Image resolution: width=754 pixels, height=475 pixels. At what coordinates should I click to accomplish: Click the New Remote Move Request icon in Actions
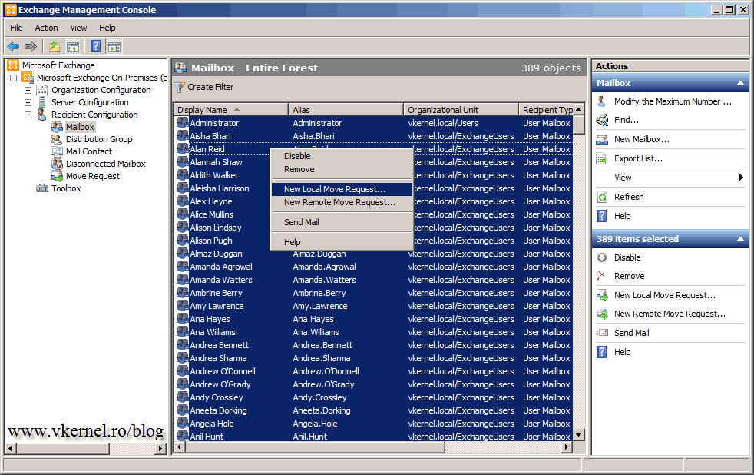(602, 314)
